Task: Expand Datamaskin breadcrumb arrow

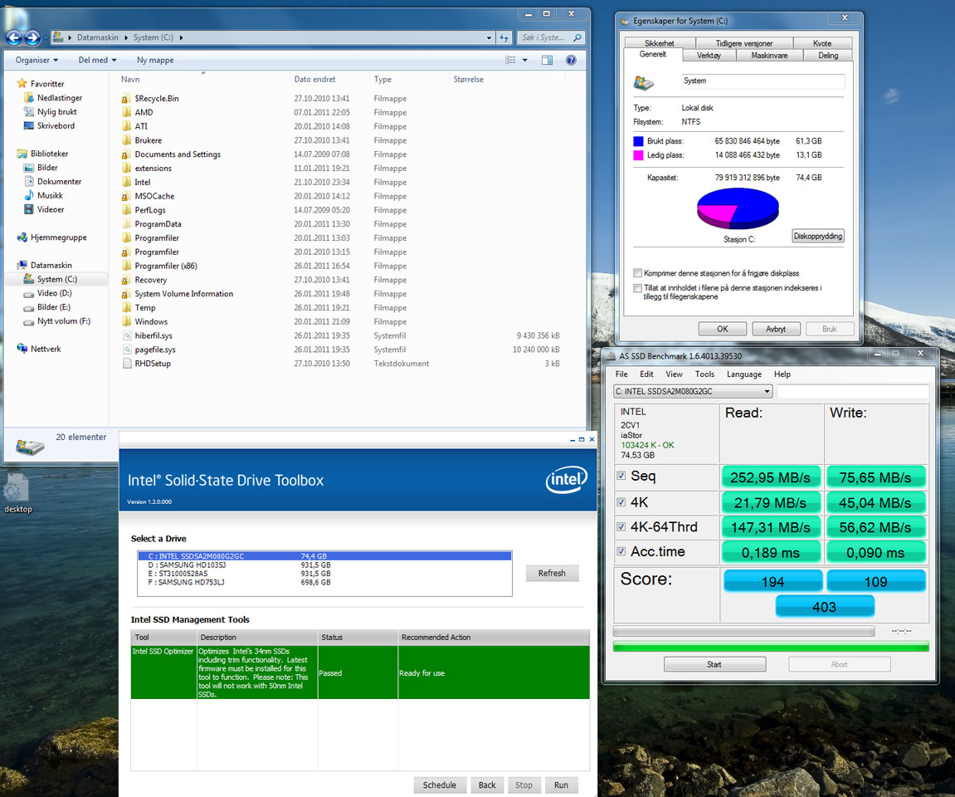Action: pos(126,38)
